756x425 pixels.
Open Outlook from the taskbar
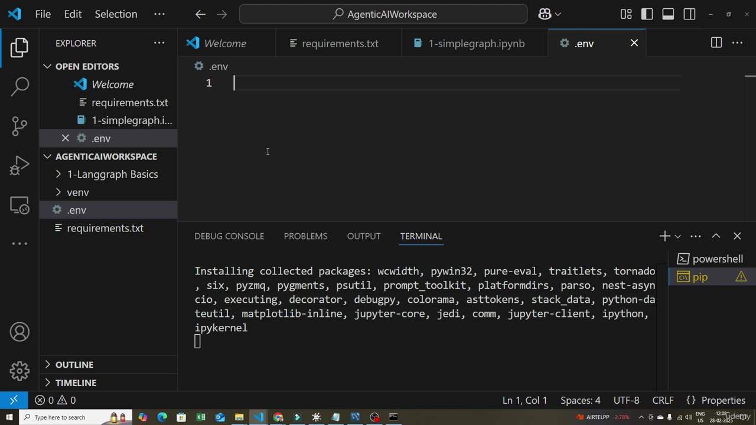[220, 417]
